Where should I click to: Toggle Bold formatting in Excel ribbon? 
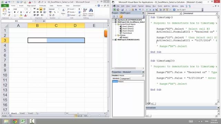click(15, 12)
